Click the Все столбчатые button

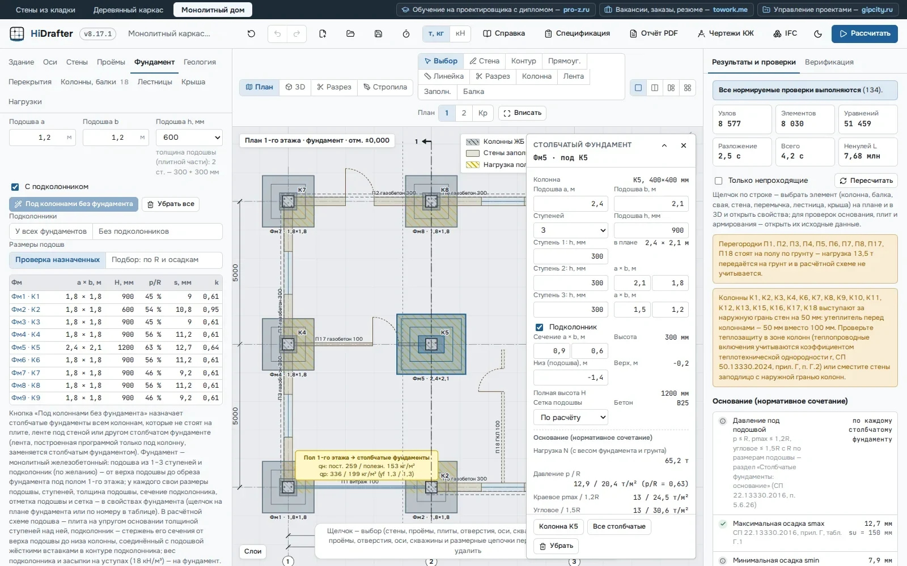[619, 527]
